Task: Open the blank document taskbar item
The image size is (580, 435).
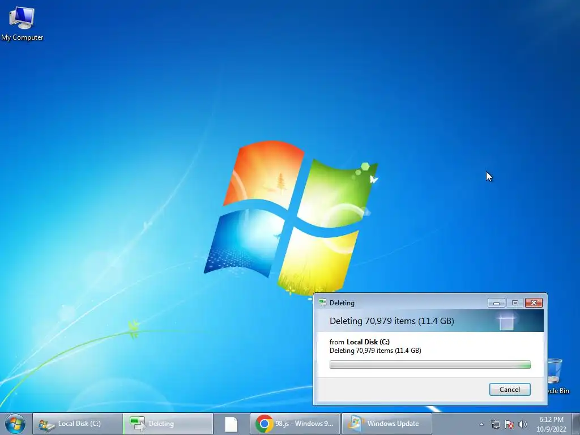Action: coord(231,424)
